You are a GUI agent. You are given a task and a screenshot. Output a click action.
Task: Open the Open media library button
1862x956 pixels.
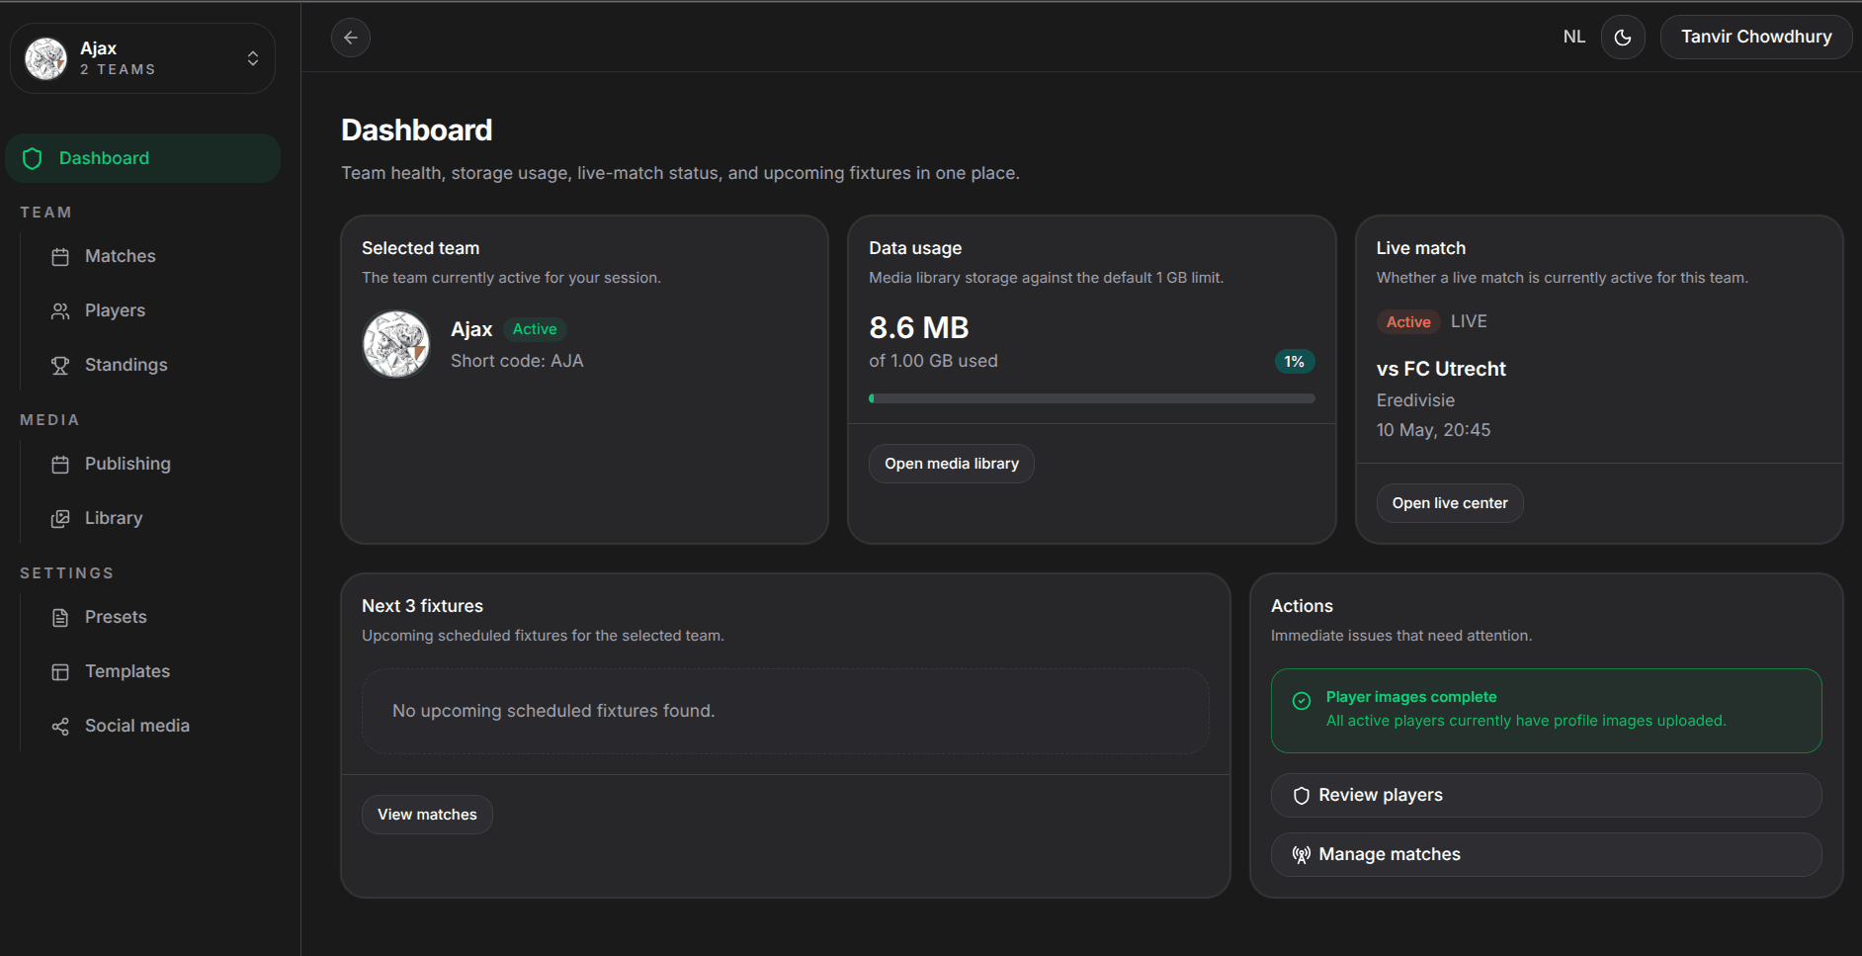952,464
